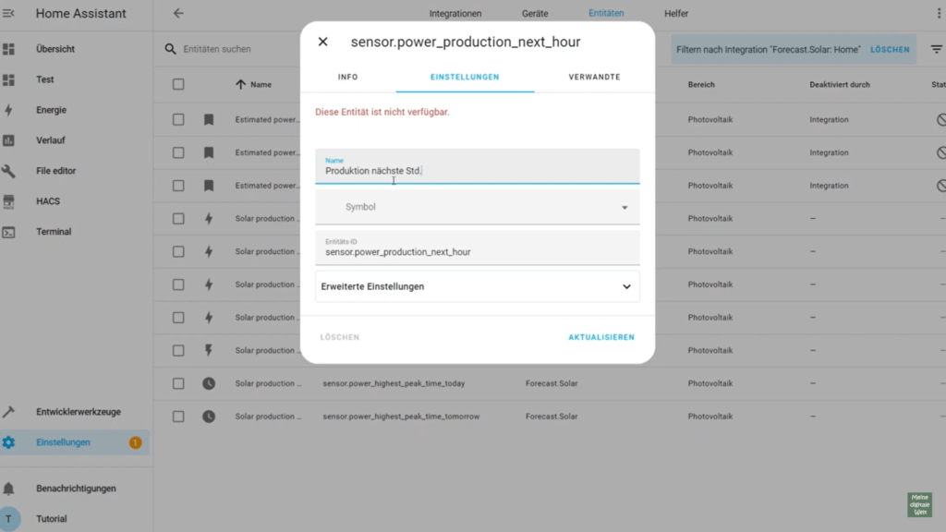The image size is (946, 532).
Task: Launch File editor via the wrench icon
Action: tap(9, 171)
